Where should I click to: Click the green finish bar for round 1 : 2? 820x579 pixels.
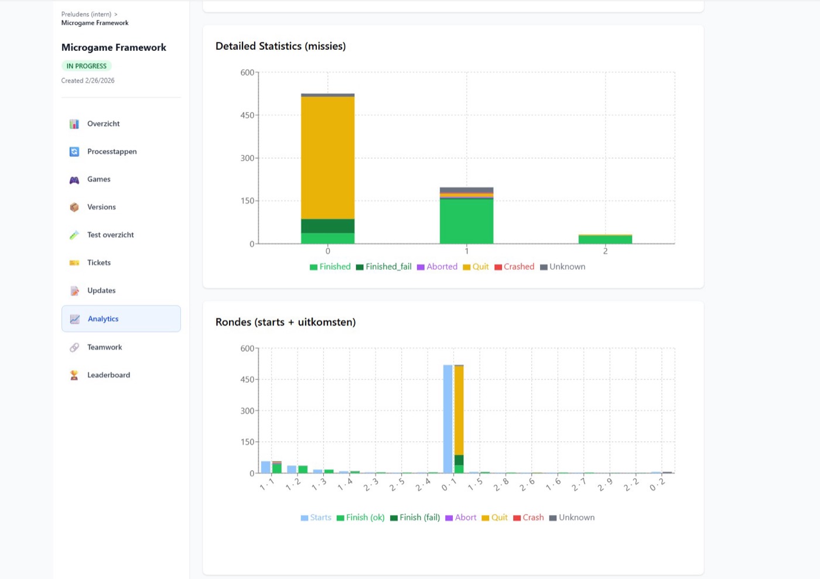(x=303, y=470)
